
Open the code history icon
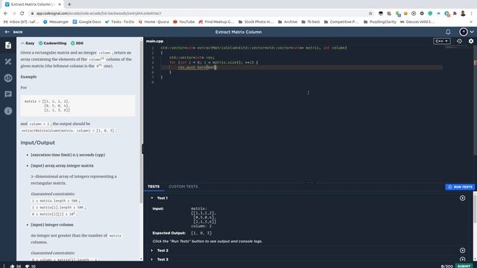tap(459, 41)
